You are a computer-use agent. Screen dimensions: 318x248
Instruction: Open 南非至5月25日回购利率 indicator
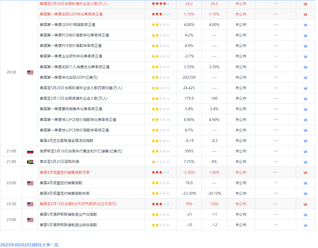[x=59, y=162]
